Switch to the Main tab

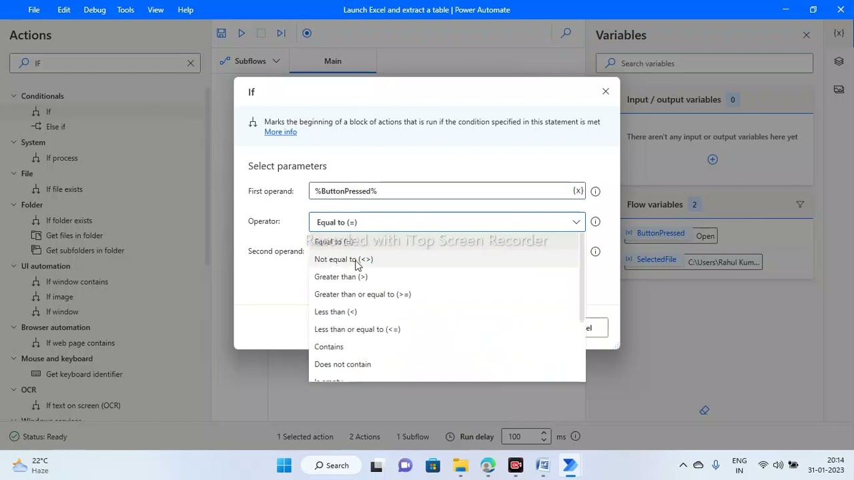point(332,61)
